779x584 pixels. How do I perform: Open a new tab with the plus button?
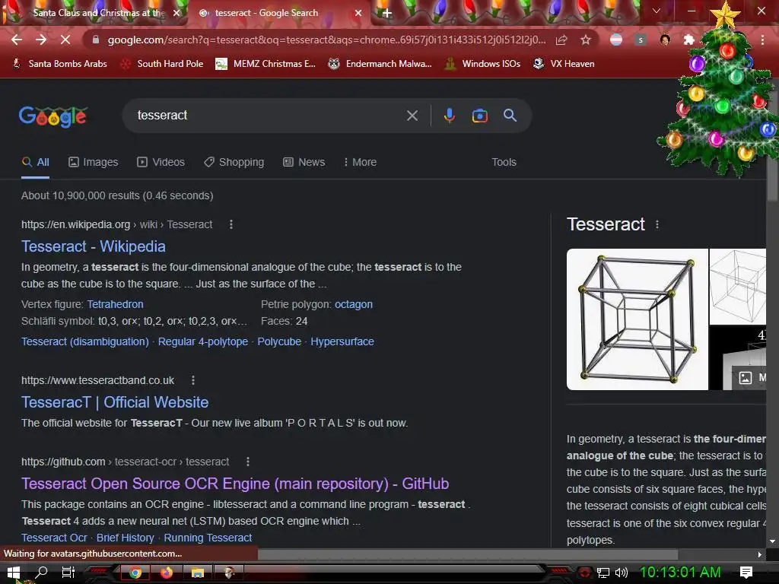click(x=387, y=14)
